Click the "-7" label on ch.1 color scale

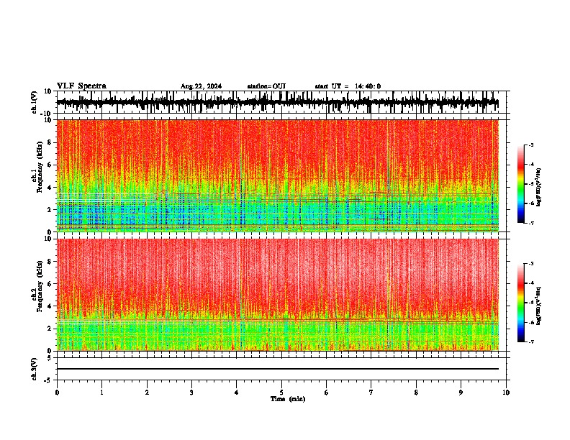[x=531, y=223]
